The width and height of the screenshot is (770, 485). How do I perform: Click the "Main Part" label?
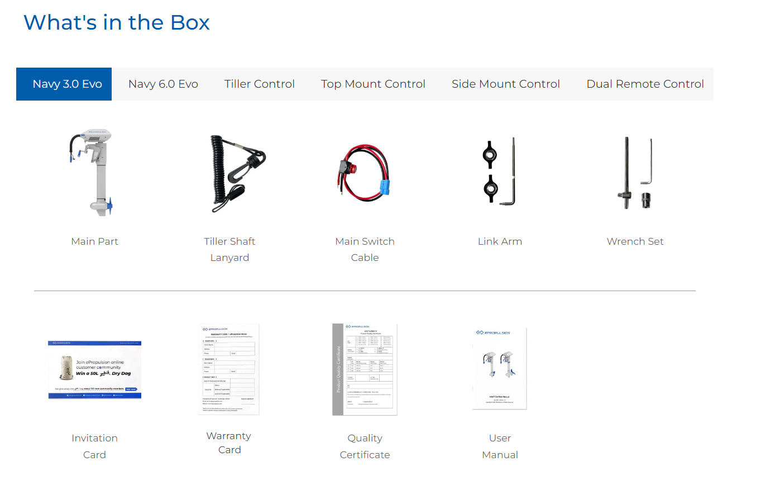[x=95, y=241]
